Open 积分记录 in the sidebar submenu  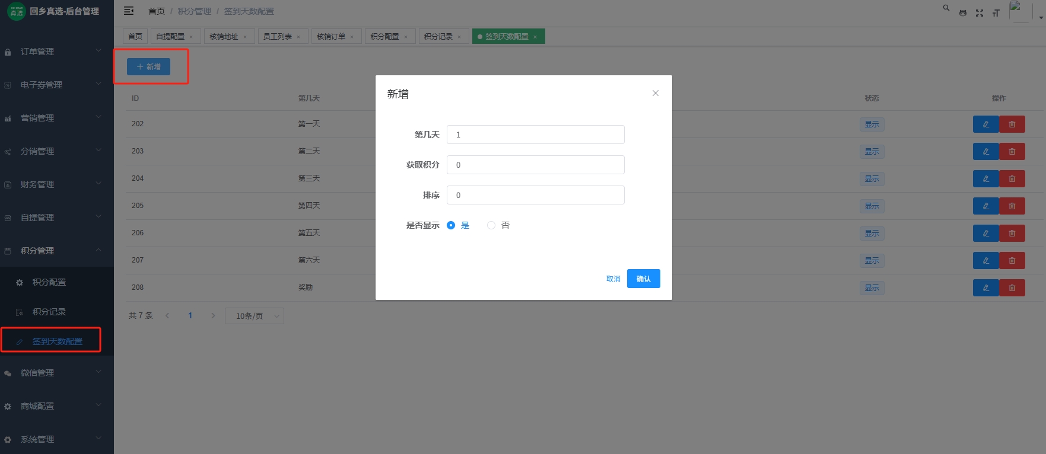pos(49,312)
